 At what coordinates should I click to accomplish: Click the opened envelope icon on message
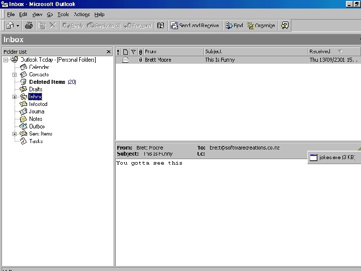(125, 60)
